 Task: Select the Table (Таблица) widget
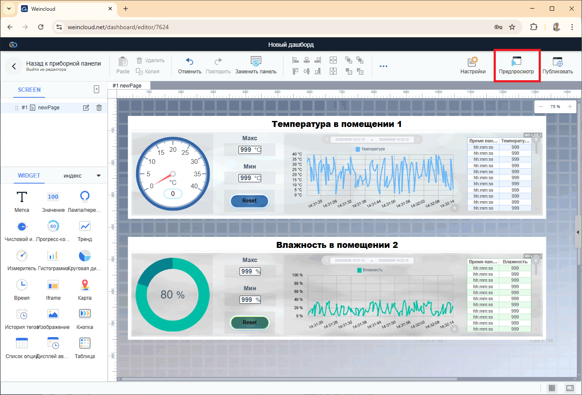point(84,344)
